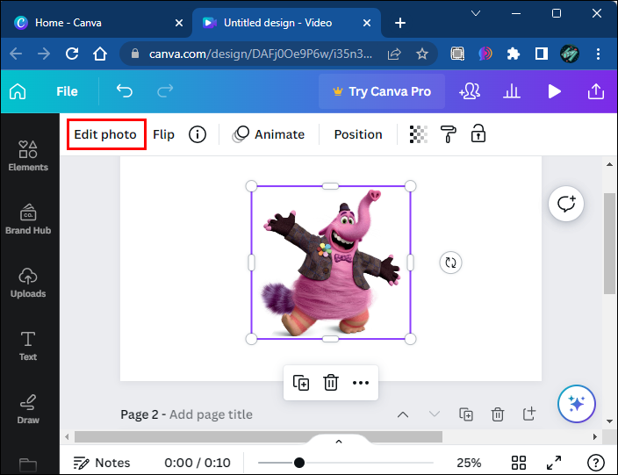Open the Projects folder icon in sidebar
This screenshot has height=475, width=618.
click(x=28, y=465)
